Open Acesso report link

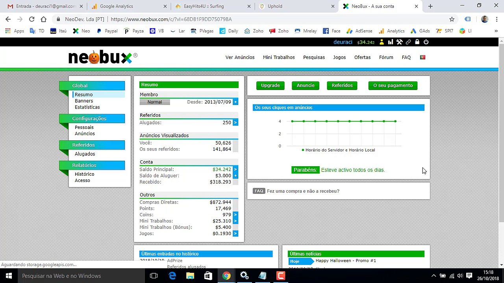(82, 180)
